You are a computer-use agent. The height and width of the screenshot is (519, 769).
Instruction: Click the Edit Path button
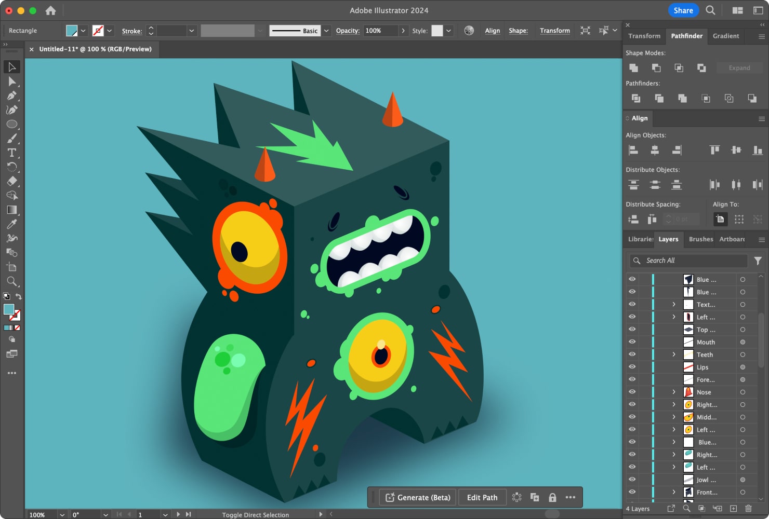click(x=482, y=497)
